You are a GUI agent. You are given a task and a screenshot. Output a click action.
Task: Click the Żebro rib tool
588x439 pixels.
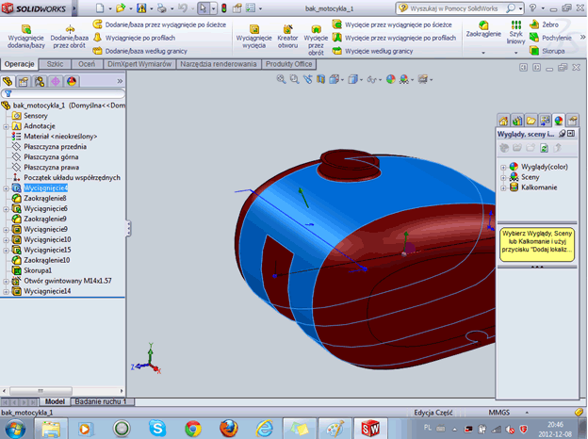(544, 24)
